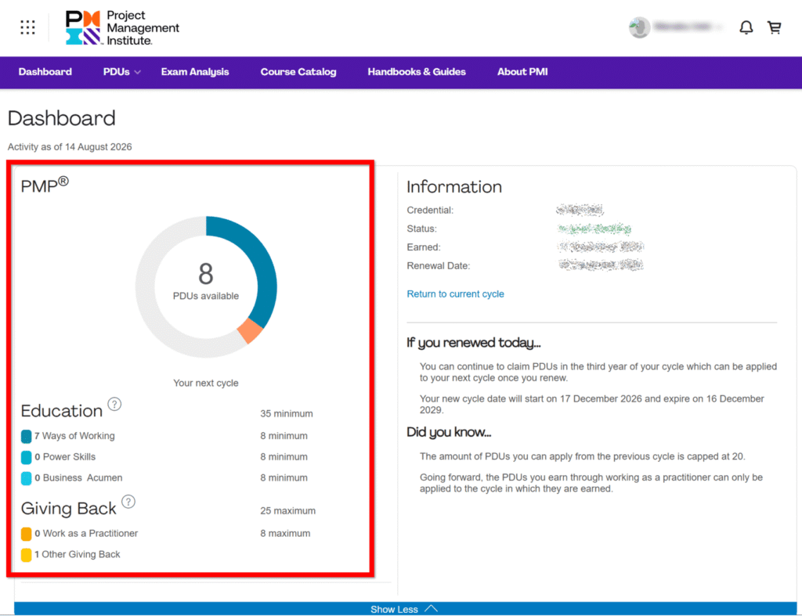The height and width of the screenshot is (616, 802).
Task: Click the '0 Work as a Practitioner' text
Action: (x=86, y=534)
